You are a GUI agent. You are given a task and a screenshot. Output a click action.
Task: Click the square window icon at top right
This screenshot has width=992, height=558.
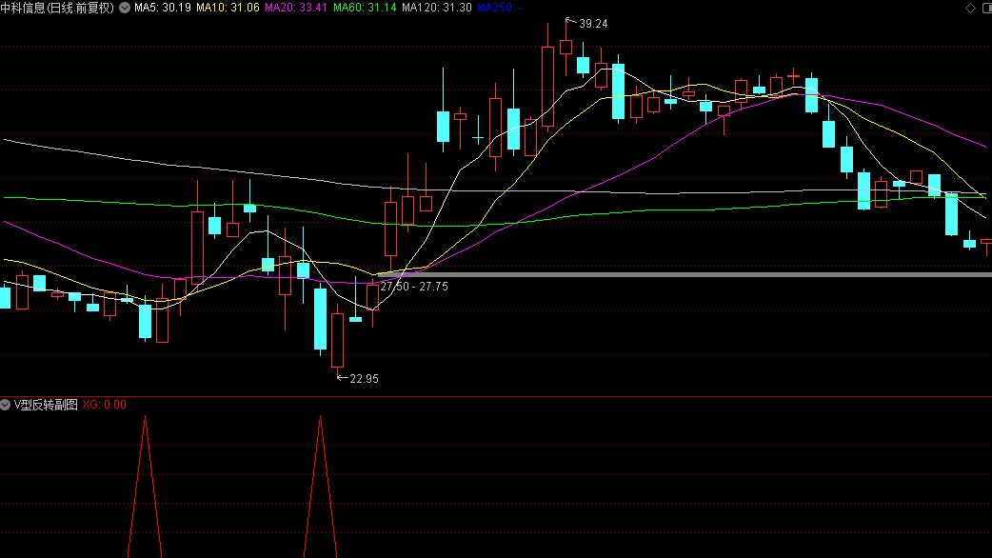(x=987, y=8)
